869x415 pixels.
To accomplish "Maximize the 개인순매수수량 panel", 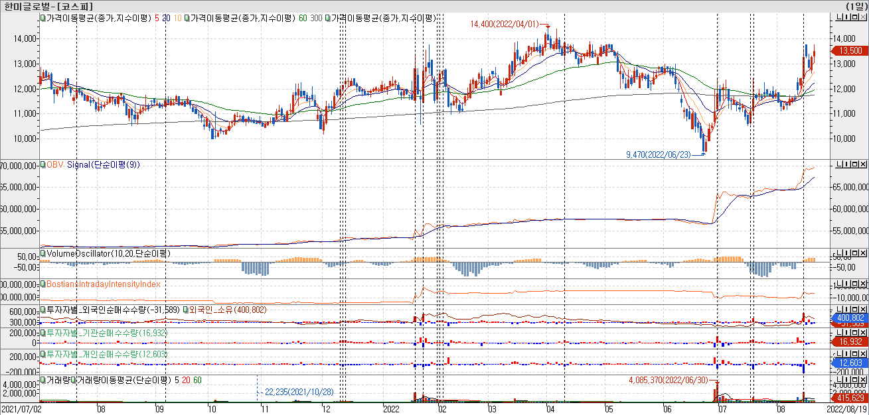I will click(855, 355).
